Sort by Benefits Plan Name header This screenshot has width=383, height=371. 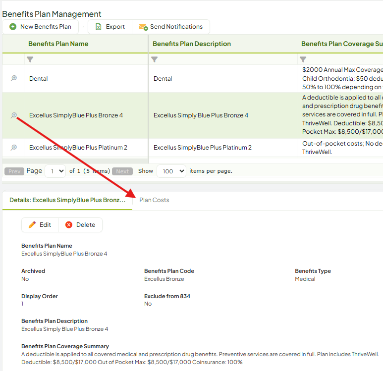point(58,44)
